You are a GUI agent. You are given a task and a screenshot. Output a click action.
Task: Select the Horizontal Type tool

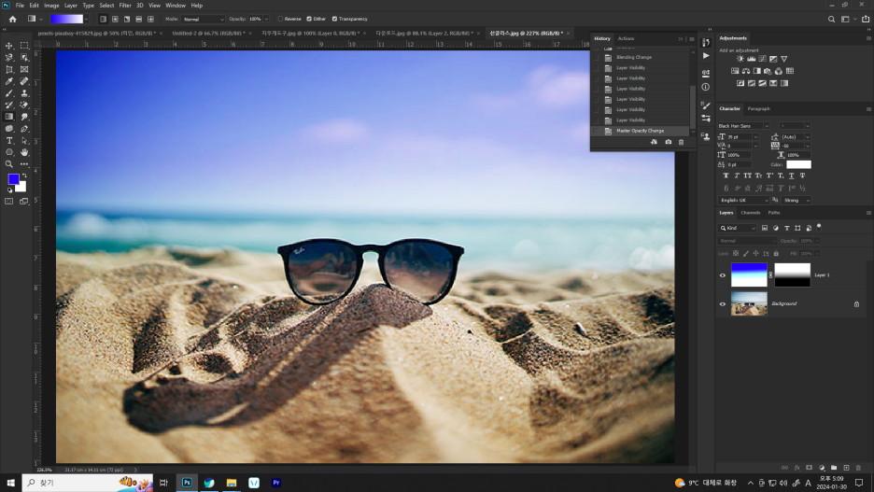point(9,140)
